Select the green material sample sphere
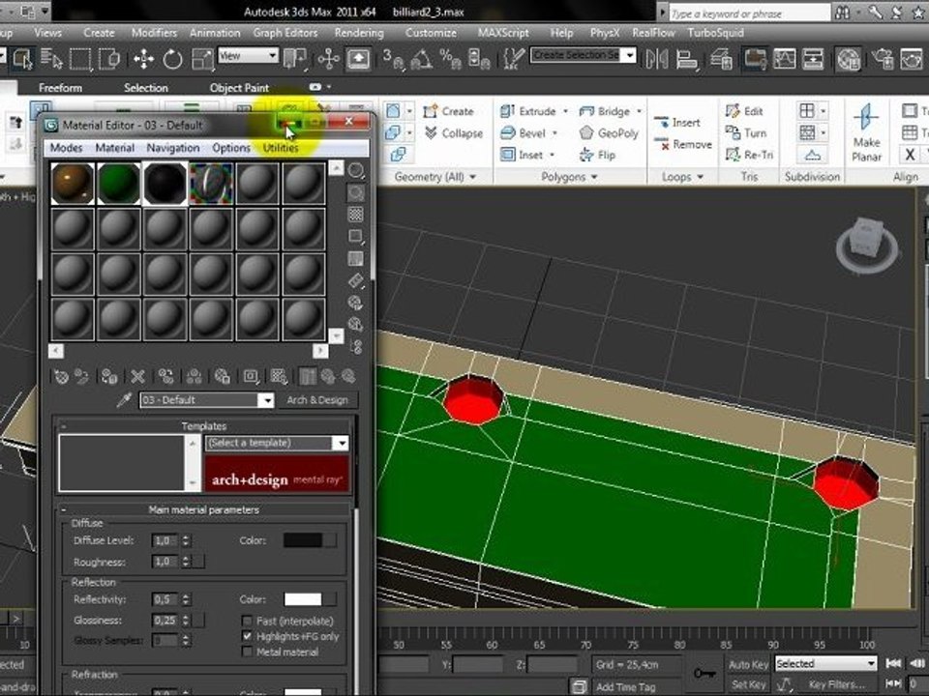The height and width of the screenshot is (696, 929). [118, 184]
